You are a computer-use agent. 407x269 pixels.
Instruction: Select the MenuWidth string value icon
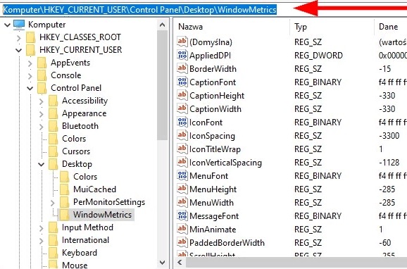click(x=182, y=202)
